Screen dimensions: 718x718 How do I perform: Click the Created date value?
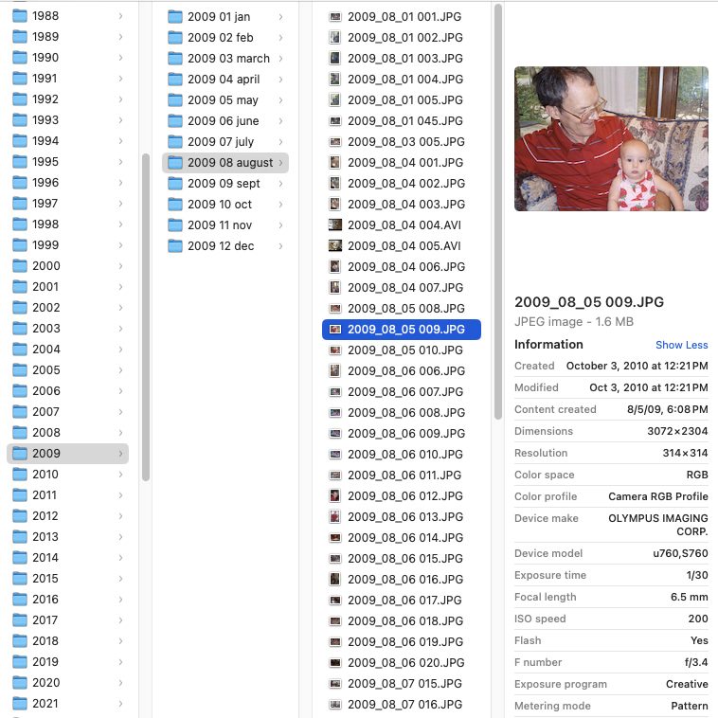tap(637, 366)
